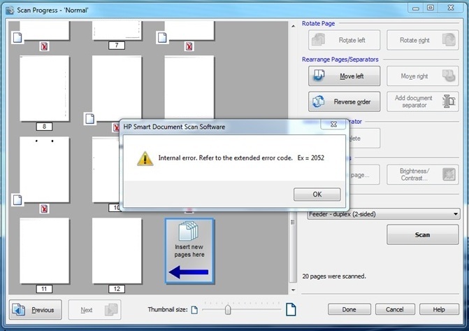Viewport: 469px width, 331px height.
Task: Click the large page icon after the slider
Action: [x=291, y=309]
